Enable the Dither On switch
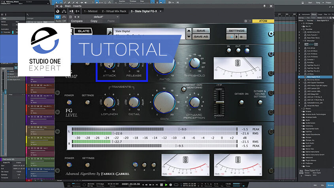 [x=242, y=103]
